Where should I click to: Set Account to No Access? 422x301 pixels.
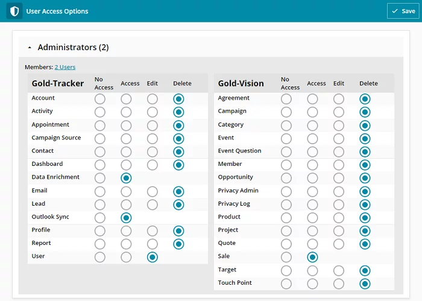pyautogui.click(x=100, y=99)
